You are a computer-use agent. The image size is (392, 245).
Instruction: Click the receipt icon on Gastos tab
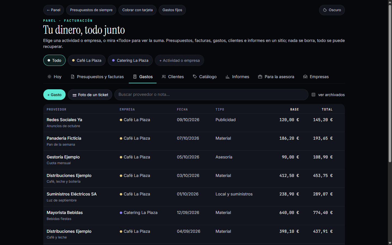click(135, 77)
